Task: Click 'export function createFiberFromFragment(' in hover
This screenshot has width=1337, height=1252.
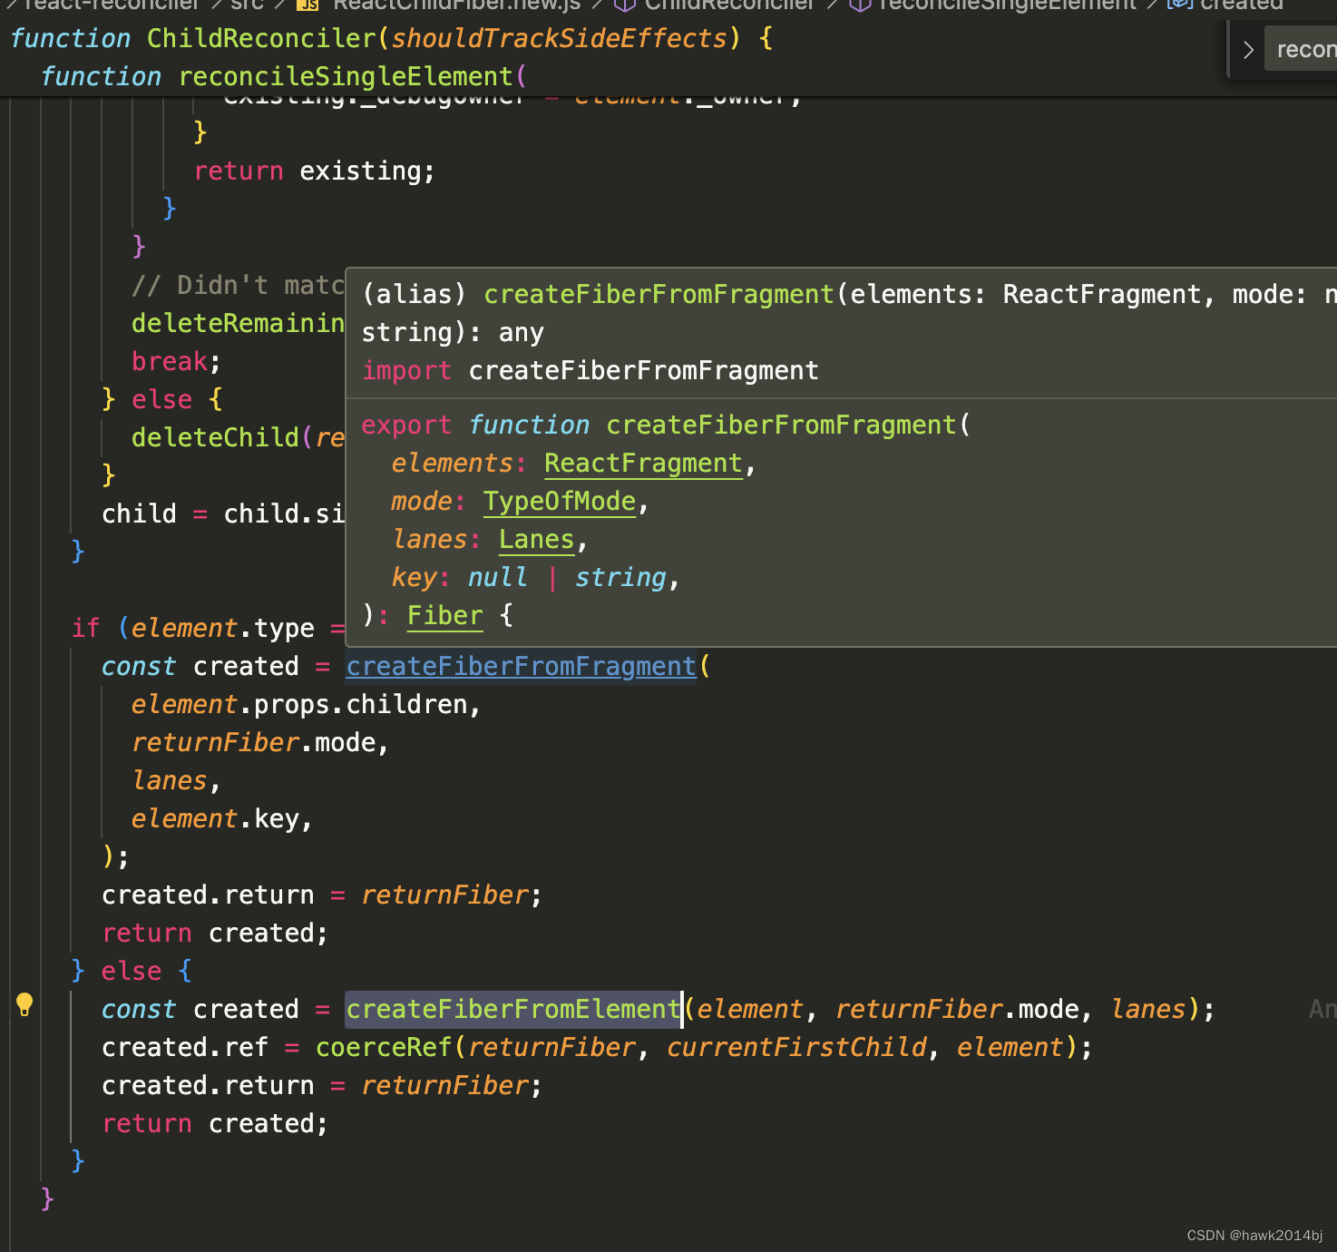Action: point(666,425)
